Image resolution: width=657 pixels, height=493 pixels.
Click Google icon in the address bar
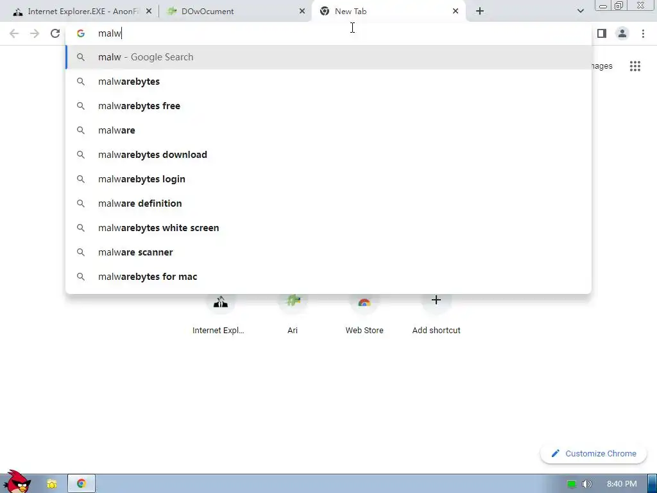tap(80, 33)
